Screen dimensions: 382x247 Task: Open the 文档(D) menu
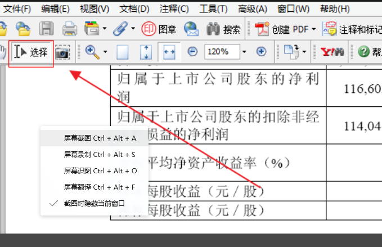click(134, 9)
